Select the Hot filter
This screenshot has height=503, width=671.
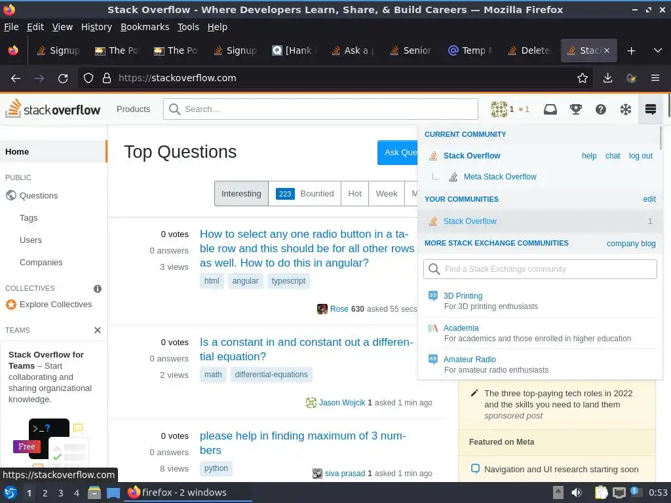point(355,194)
